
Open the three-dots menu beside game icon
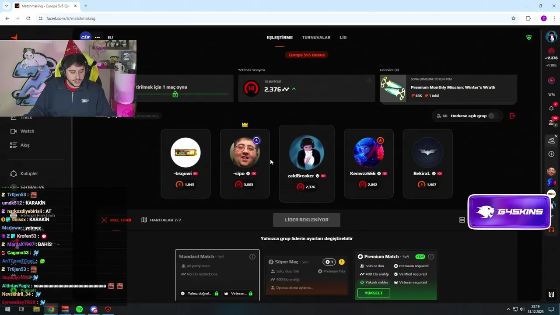pyautogui.click(x=97, y=37)
